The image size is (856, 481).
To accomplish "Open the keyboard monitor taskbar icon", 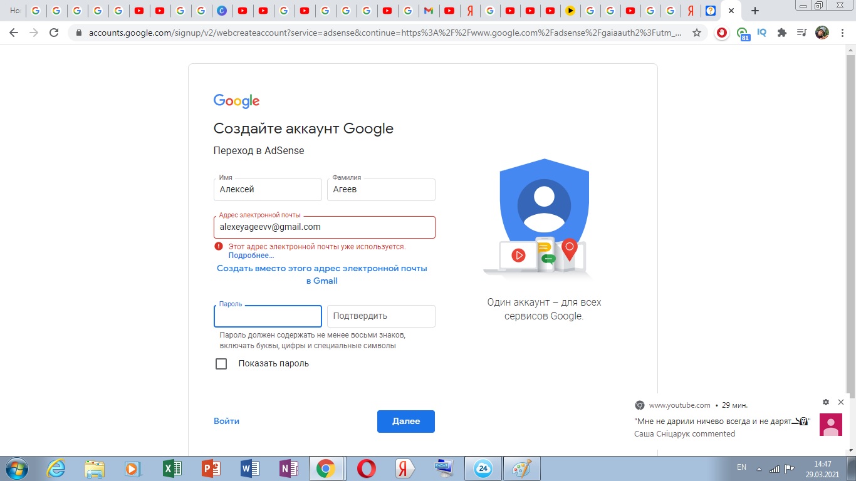I will click(x=444, y=468).
